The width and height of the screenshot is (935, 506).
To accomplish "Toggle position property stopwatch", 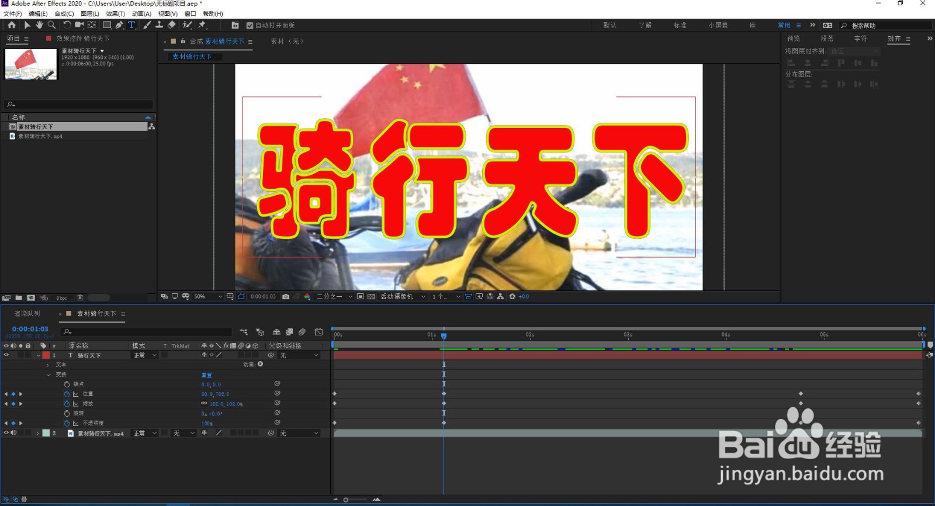I will coord(67,394).
